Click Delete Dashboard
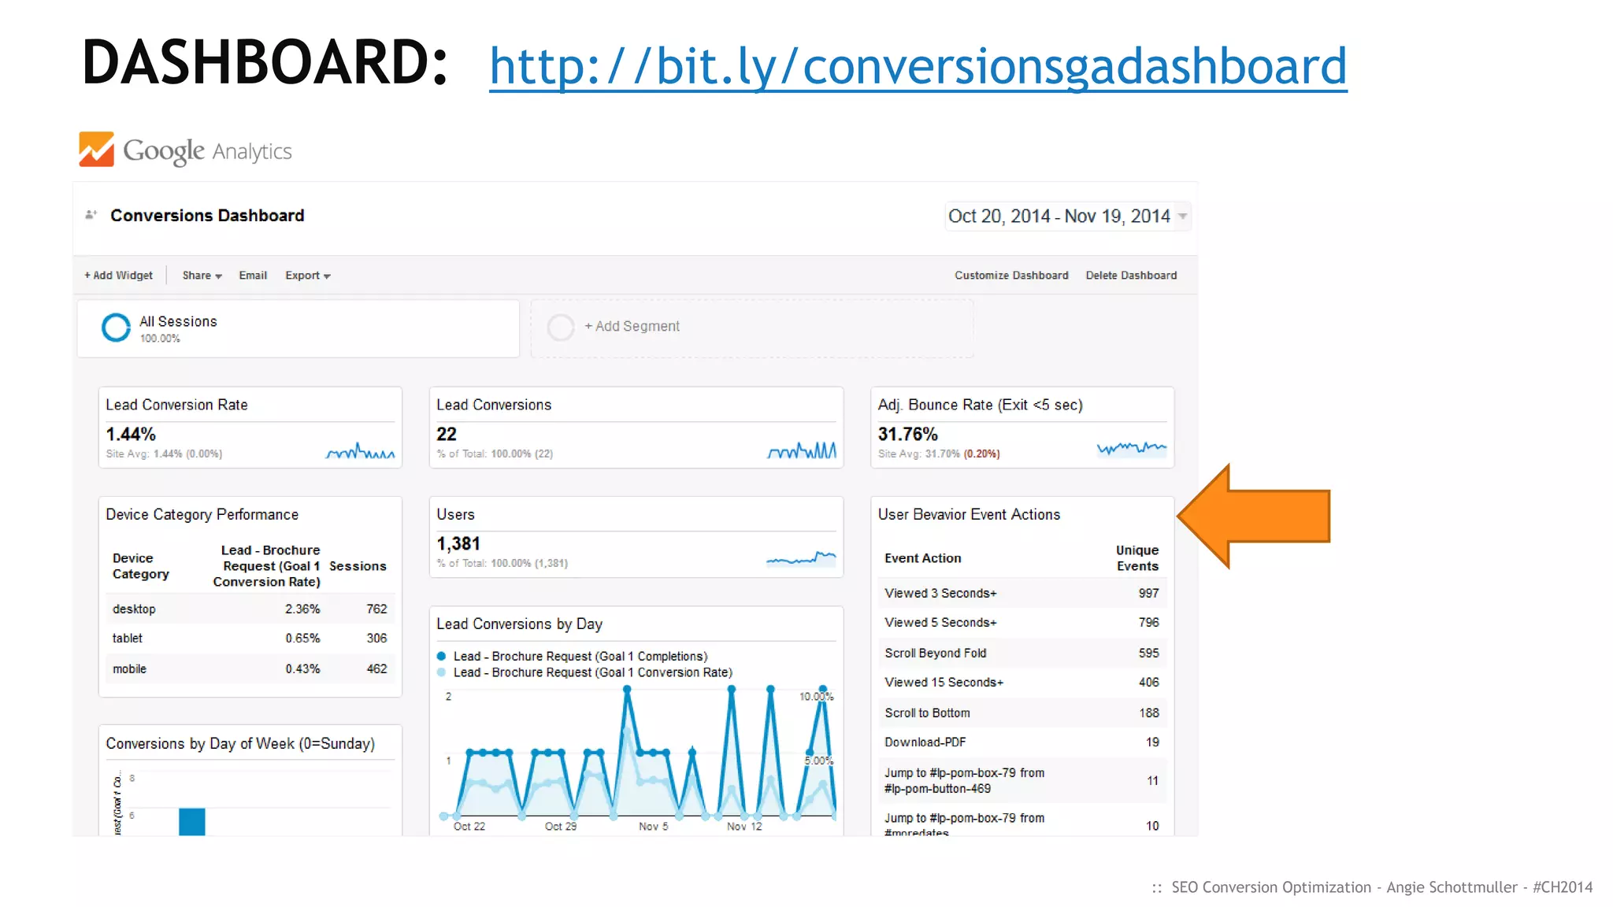 click(x=1131, y=276)
